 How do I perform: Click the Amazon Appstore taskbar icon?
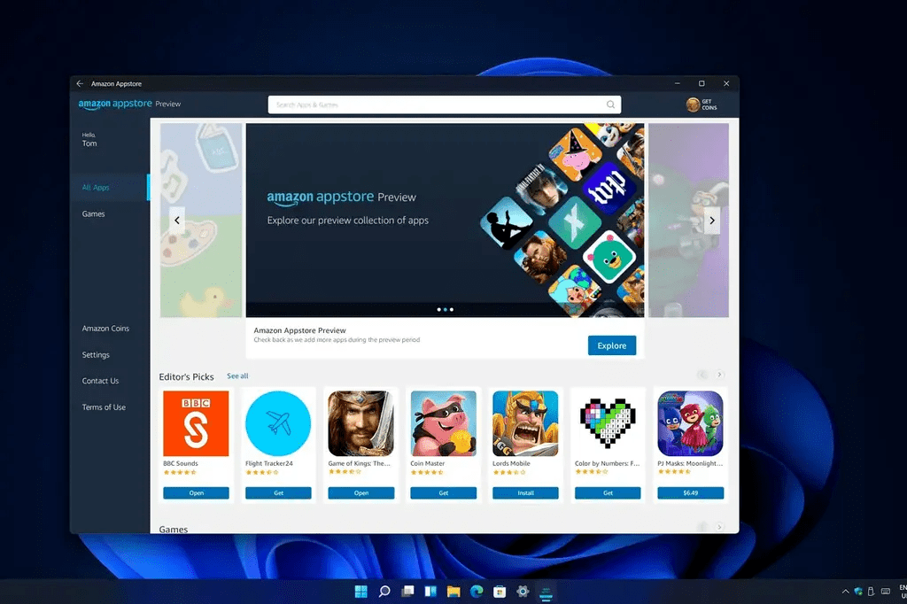[x=546, y=592]
